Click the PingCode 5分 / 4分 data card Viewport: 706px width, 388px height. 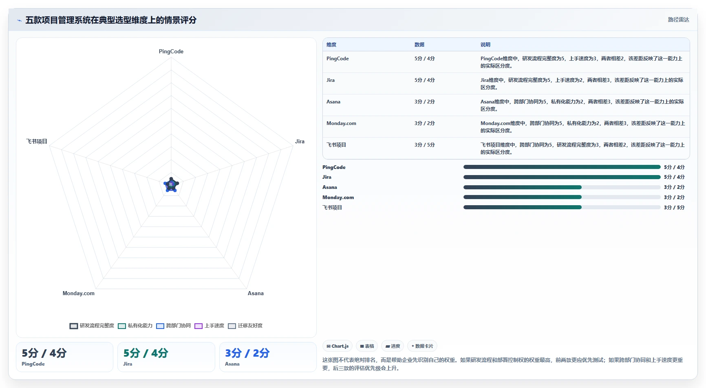click(64, 357)
